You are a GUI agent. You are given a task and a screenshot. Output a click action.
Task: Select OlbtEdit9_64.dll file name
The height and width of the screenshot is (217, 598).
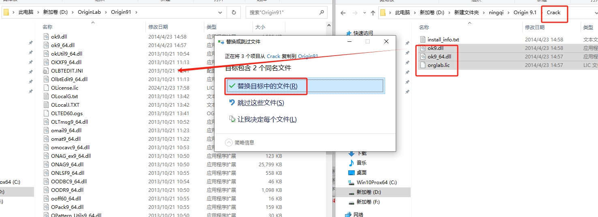(x=69, y=79)
